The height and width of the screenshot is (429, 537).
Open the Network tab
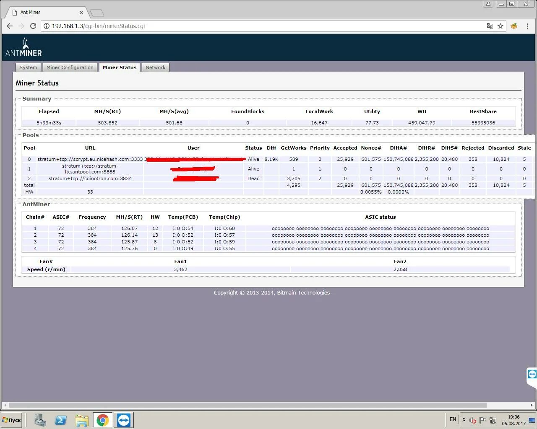click(x=156, y=67)
